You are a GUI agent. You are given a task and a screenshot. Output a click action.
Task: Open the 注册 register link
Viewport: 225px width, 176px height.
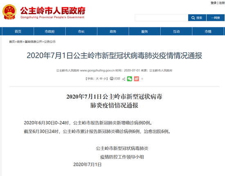pos(222,3)
